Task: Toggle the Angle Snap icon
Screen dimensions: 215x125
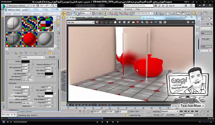Action: (116, 13)
